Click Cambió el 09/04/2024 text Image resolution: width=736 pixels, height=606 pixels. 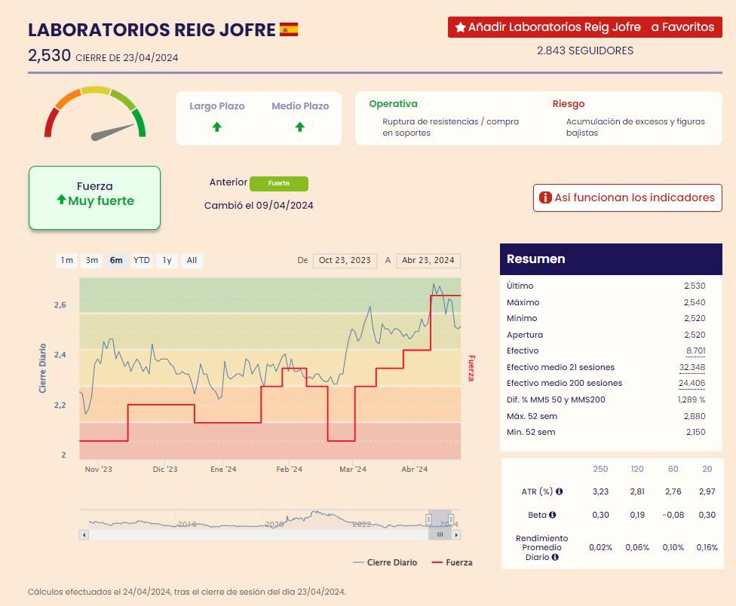(x=259, y=206)
